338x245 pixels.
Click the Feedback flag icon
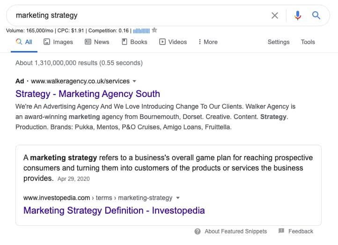(281, 231)
